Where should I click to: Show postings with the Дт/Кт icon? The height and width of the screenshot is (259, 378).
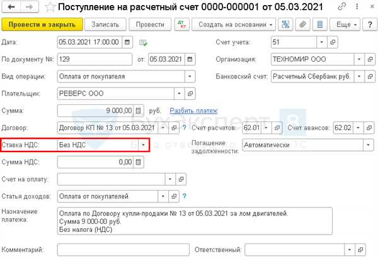tap(182, 25)
